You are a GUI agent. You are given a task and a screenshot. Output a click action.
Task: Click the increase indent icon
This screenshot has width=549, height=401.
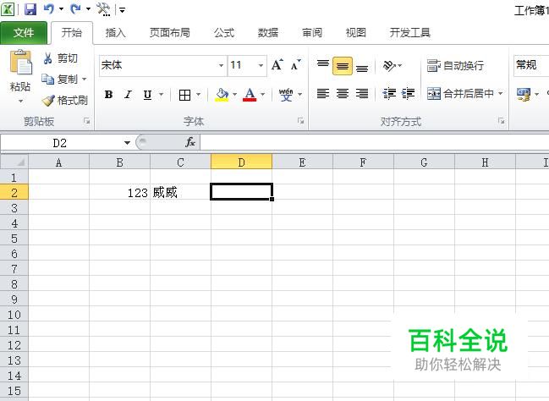408,94
